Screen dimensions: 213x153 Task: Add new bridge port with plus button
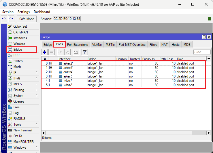tap(44, 52)
